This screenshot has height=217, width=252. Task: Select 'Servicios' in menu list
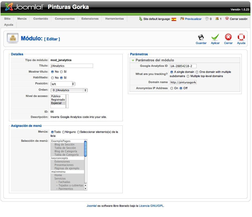pos(67,178)
